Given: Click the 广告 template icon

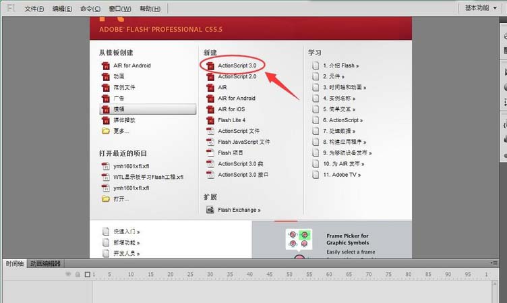Looking at the screenshot, I should pyautogui.click(x=106, y=99).
